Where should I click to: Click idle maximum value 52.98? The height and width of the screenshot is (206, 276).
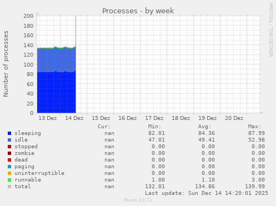257,140
